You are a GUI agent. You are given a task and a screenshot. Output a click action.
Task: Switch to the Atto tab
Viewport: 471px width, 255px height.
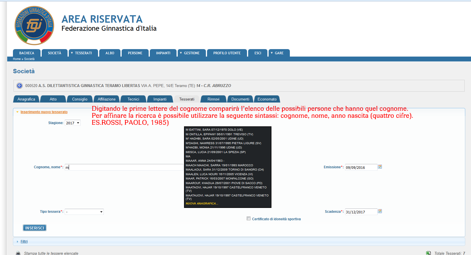click(x=53, y=99)
